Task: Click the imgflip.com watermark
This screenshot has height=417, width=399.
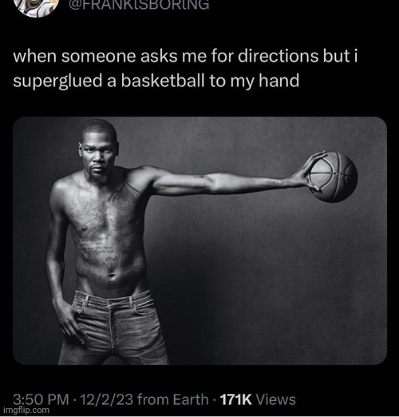Action: tap(26, 410)
